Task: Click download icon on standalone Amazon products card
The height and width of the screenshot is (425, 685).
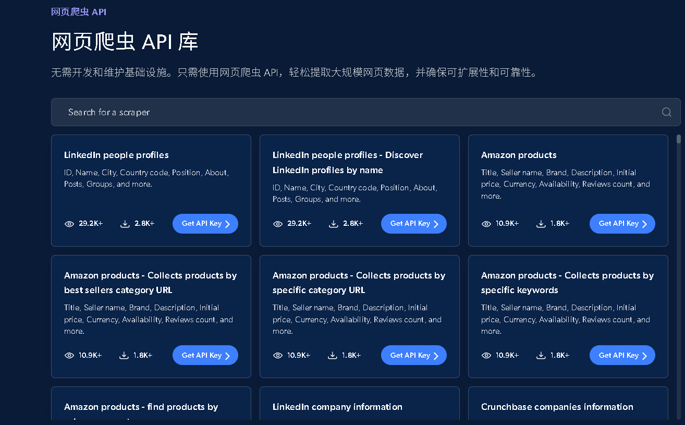Action: coord(541,224)
